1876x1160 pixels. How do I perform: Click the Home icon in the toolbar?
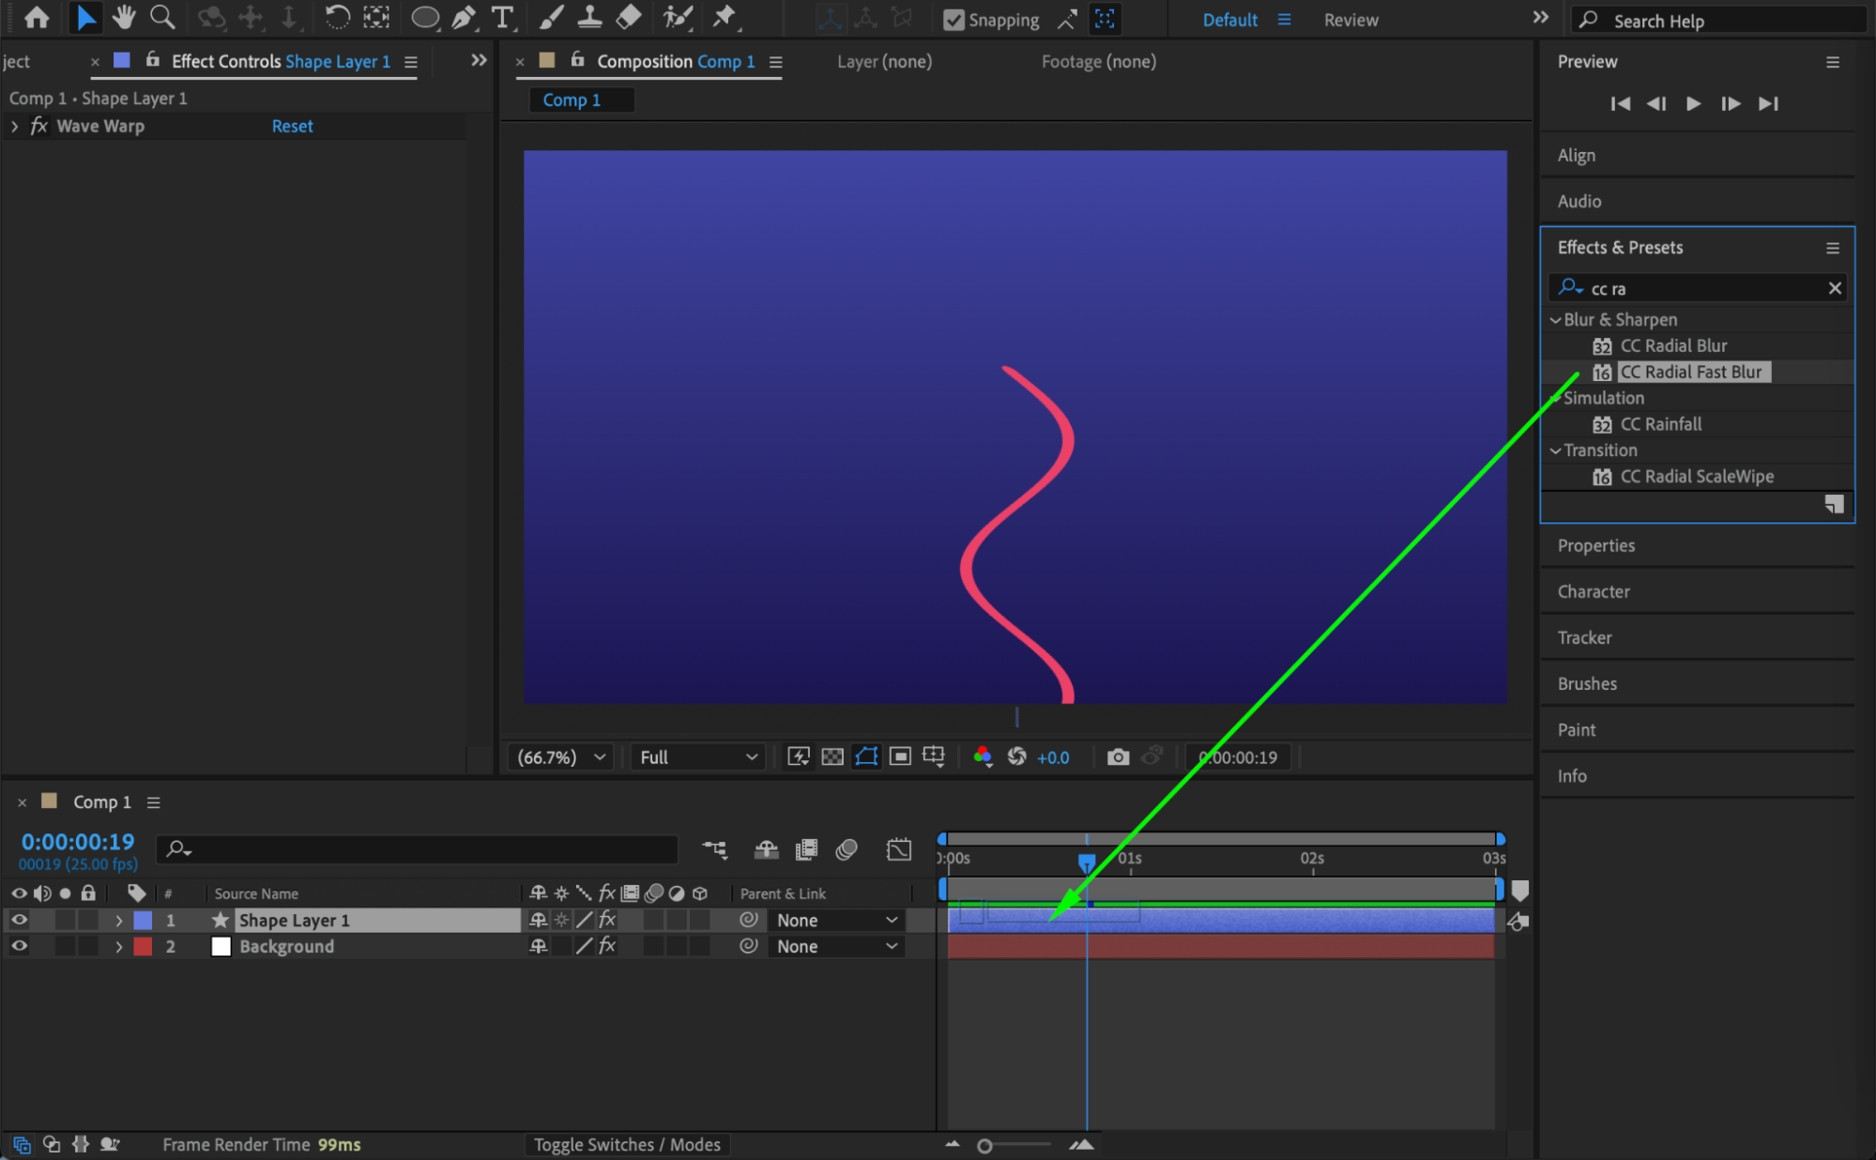[37, 17]
